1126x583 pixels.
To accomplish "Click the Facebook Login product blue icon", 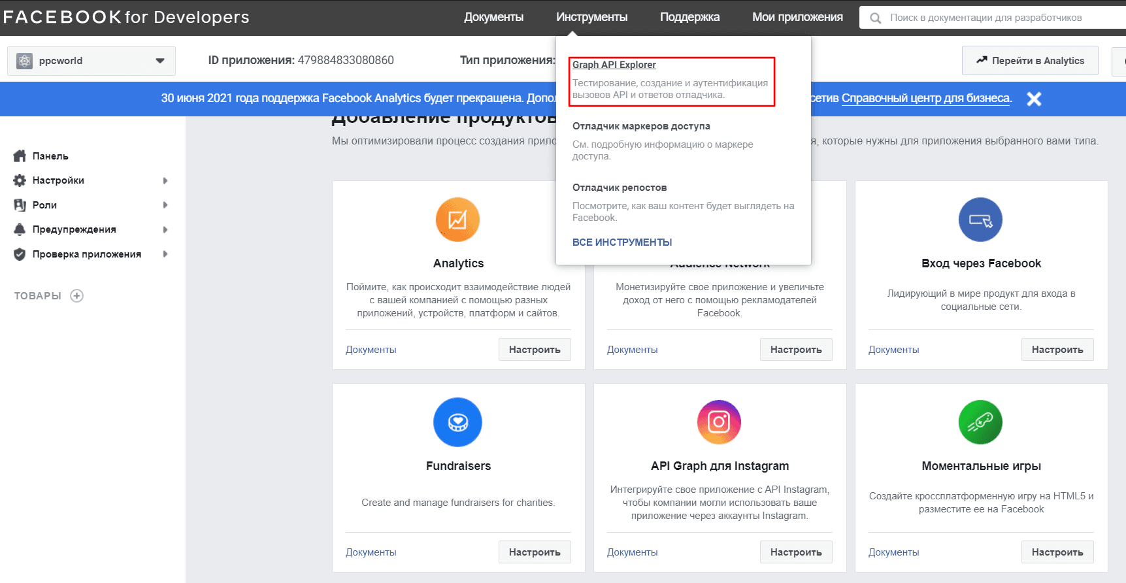I will point(980,220).
